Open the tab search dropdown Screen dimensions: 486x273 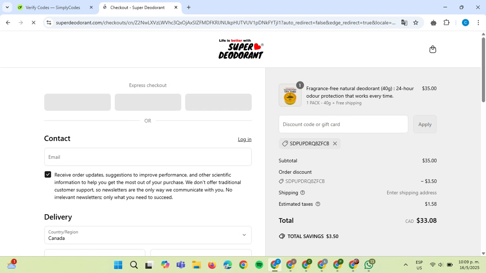click(7, 7)
